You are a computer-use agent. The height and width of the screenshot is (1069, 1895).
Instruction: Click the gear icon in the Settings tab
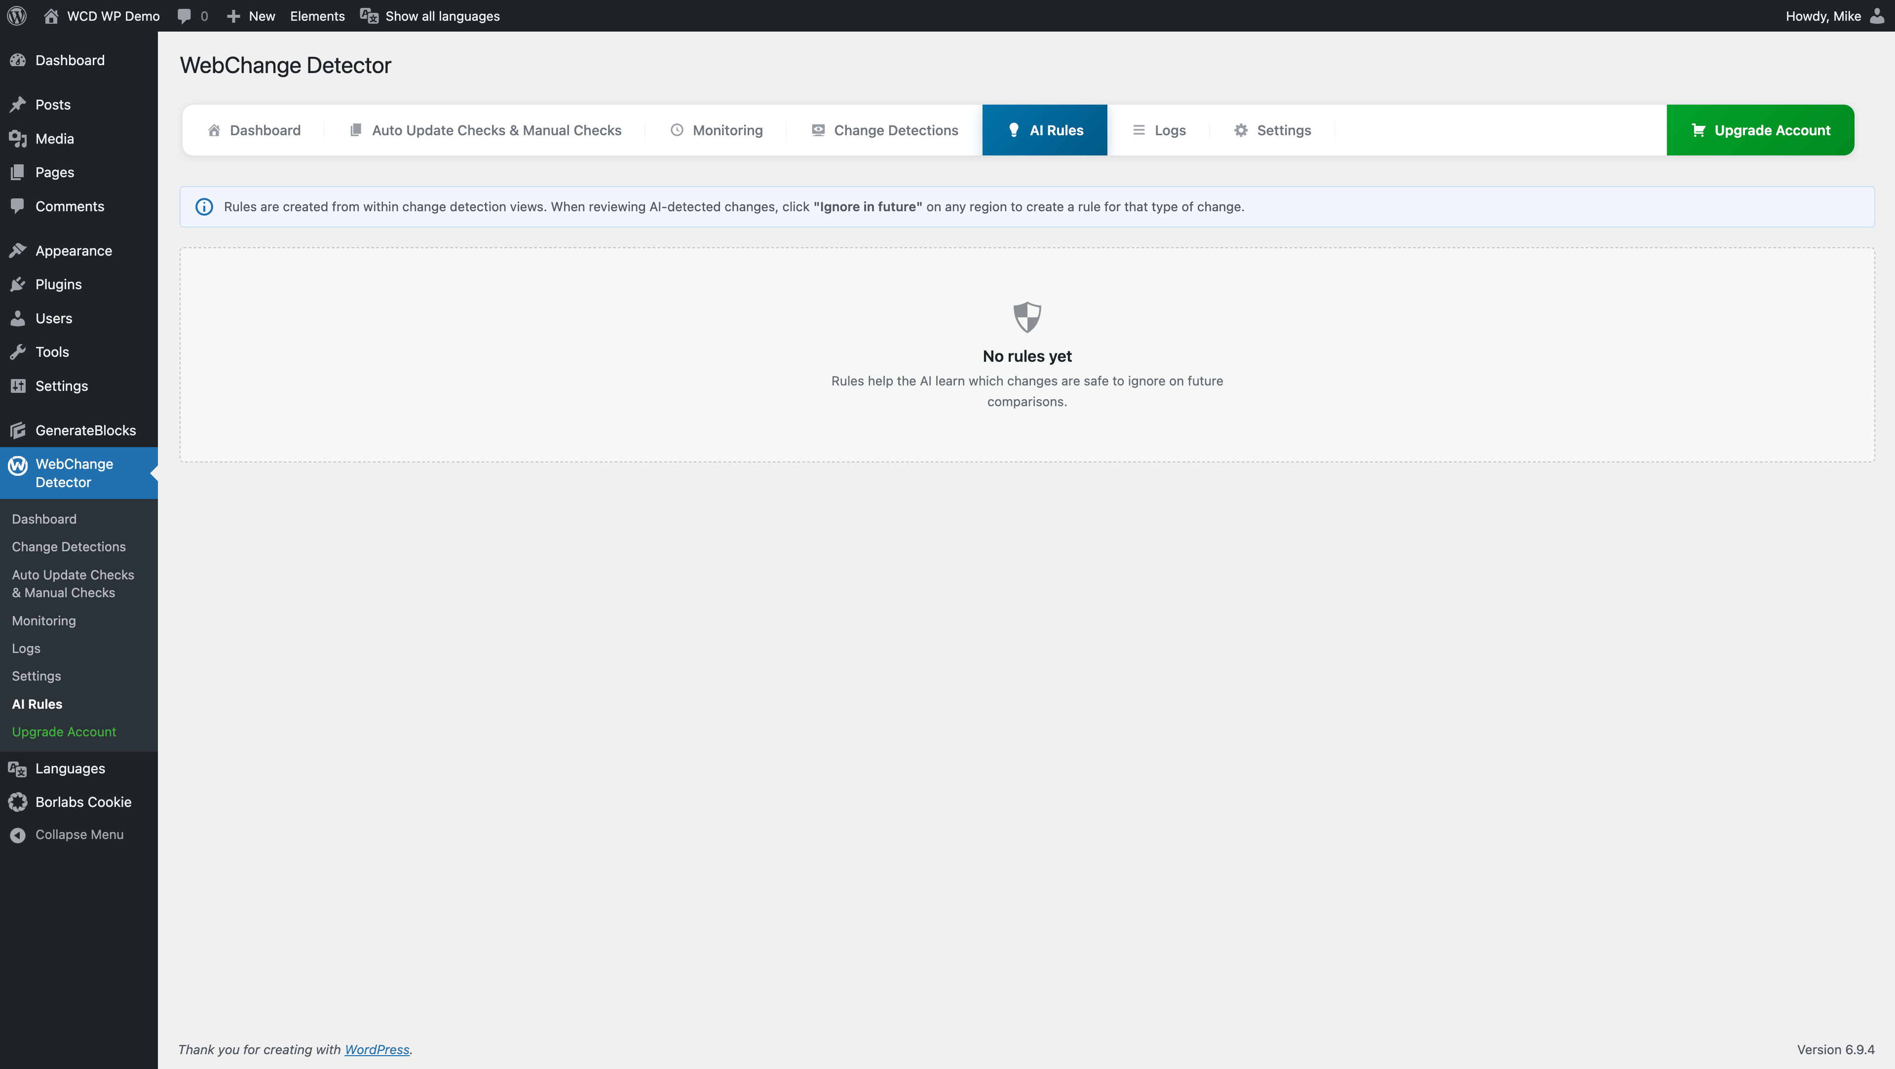pos(1241,130)
